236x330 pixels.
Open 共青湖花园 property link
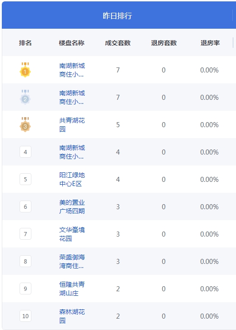coord(72,124)
